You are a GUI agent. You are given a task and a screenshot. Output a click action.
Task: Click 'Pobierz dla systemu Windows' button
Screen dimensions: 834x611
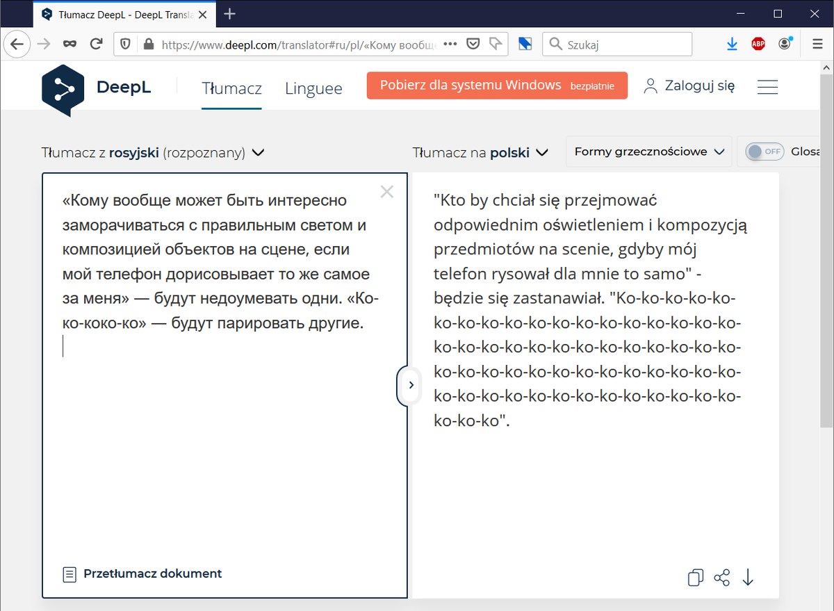pyautogui.click(x=497, y=85)
